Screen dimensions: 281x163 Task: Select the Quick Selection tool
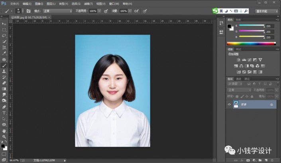coord(4,42)
